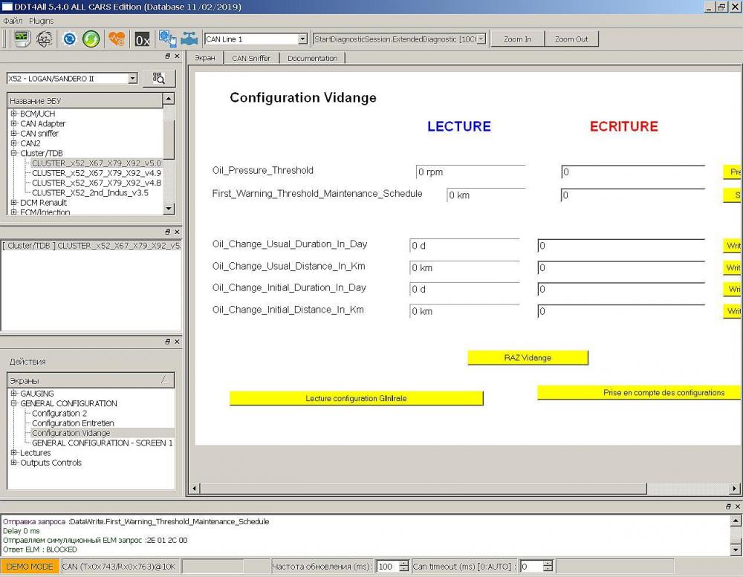Click the ECU scan magnifier button
The width and height of the screenshot is (743, 577).
(x=159, y=78)
